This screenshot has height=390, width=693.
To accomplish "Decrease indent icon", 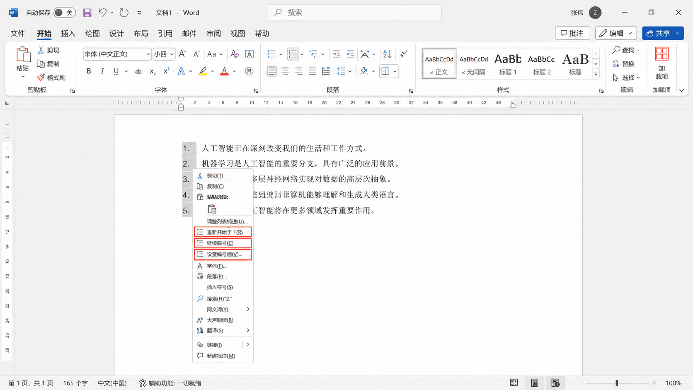I will click(x=337, y=54).
